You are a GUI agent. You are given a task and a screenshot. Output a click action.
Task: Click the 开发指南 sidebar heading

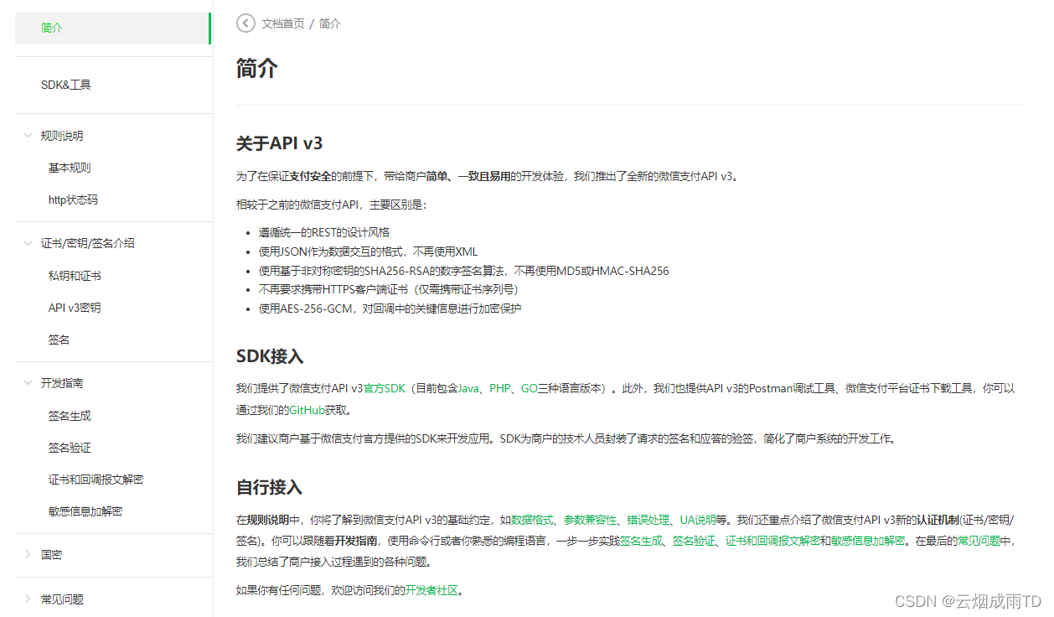(x=62, y=383)
